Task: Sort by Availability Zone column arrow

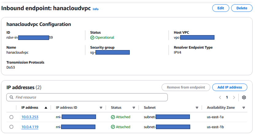Action: [x=244, y=108]
